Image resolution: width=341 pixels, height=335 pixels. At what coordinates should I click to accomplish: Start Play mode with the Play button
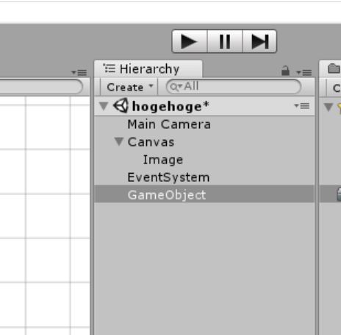(190, 41)
